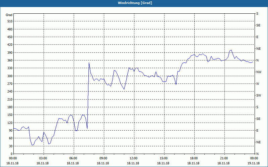Click the 15:00 time axis label
Viewport: 268px width, 167px height.
163,158
